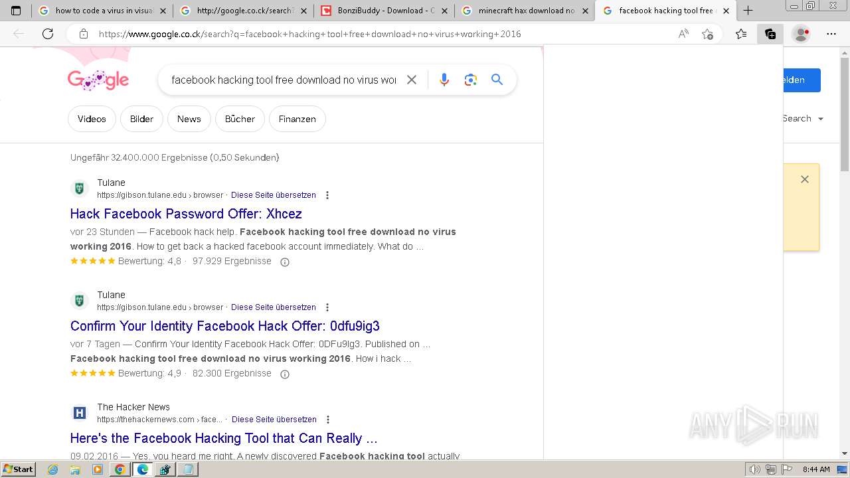
Task: Go to Google homepage via the logo
Action: click(x=98, y=80)
